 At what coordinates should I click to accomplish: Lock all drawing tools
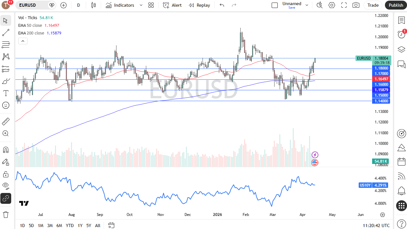[6, 174]
